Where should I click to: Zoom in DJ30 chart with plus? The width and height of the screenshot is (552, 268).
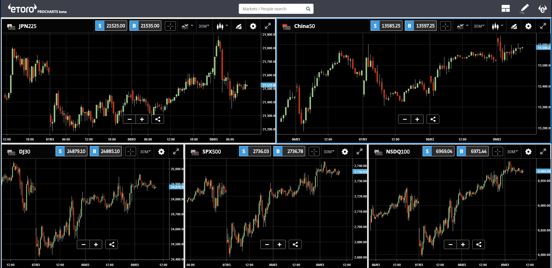pyautogui.click(x=96, y=244)
